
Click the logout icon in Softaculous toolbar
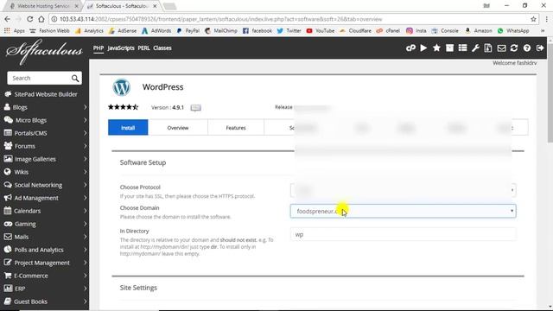pos(540,48)
